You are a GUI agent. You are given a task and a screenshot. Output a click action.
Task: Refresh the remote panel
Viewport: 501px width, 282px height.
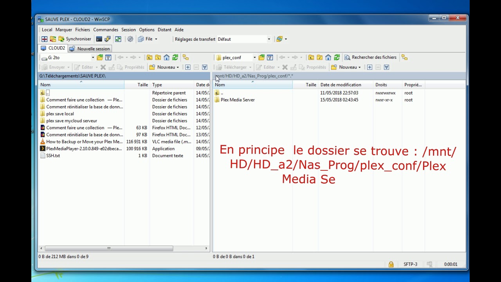(337, 58)
